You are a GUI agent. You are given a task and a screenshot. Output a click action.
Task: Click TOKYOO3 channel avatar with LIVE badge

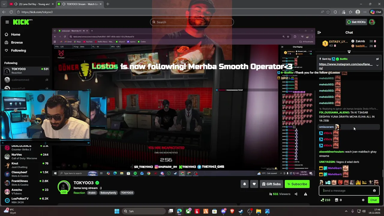[x=64, y=187]
